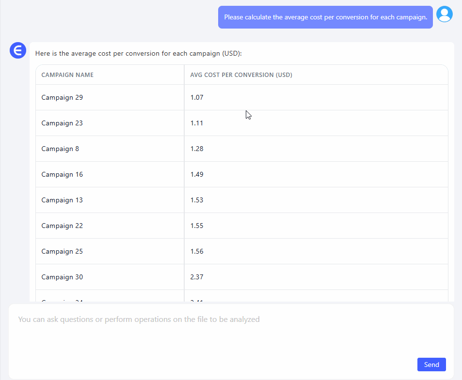
Task: Select the Campaign 13 name cell
Action: point(62,200)
